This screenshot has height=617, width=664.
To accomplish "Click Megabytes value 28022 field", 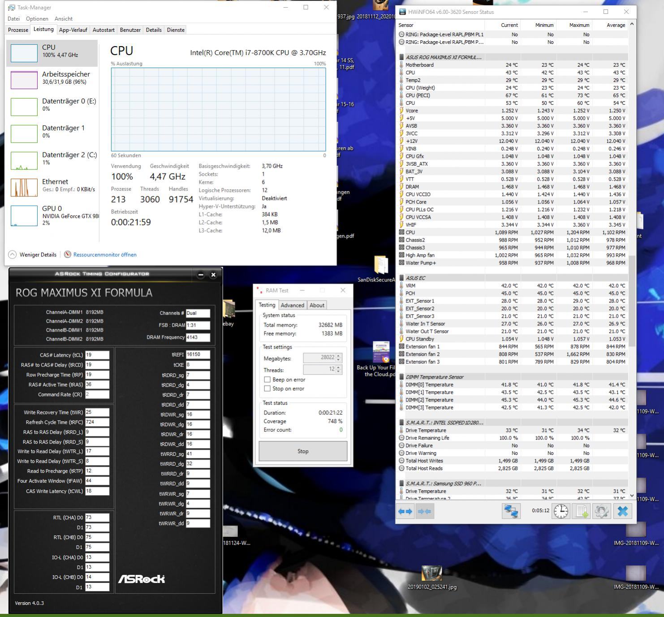I will click(319, 358).
